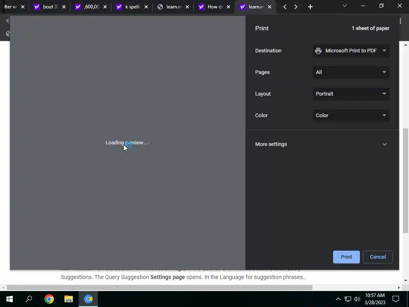Click the taskbar clock showing 10:57 AM
409x307 pixels.
tap(375, 299)
